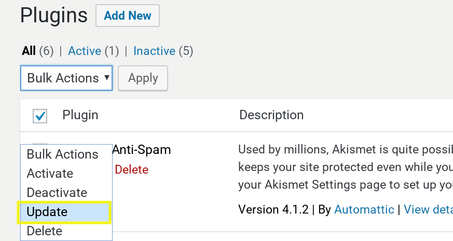Click the Description column header
The width and height of the screenshot is (453, 241).
tap(271, 115)
